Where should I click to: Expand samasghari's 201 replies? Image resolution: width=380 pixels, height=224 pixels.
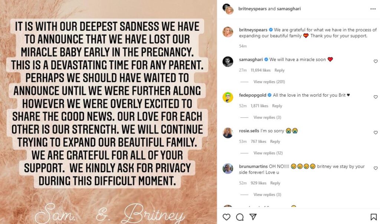pos(269,82)
